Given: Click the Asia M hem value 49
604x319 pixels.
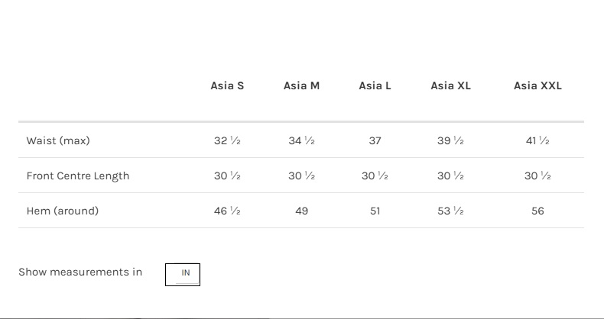Looking at the screenshot, I should (301, 211).
